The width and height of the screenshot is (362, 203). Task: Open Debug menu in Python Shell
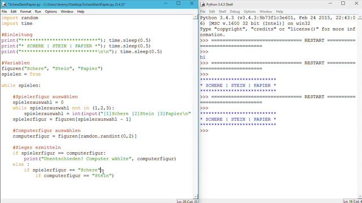[x=235, y=11]
